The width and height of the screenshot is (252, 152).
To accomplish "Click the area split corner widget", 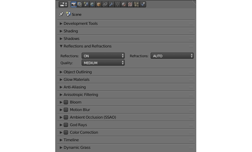I will (x=194, y=2).
